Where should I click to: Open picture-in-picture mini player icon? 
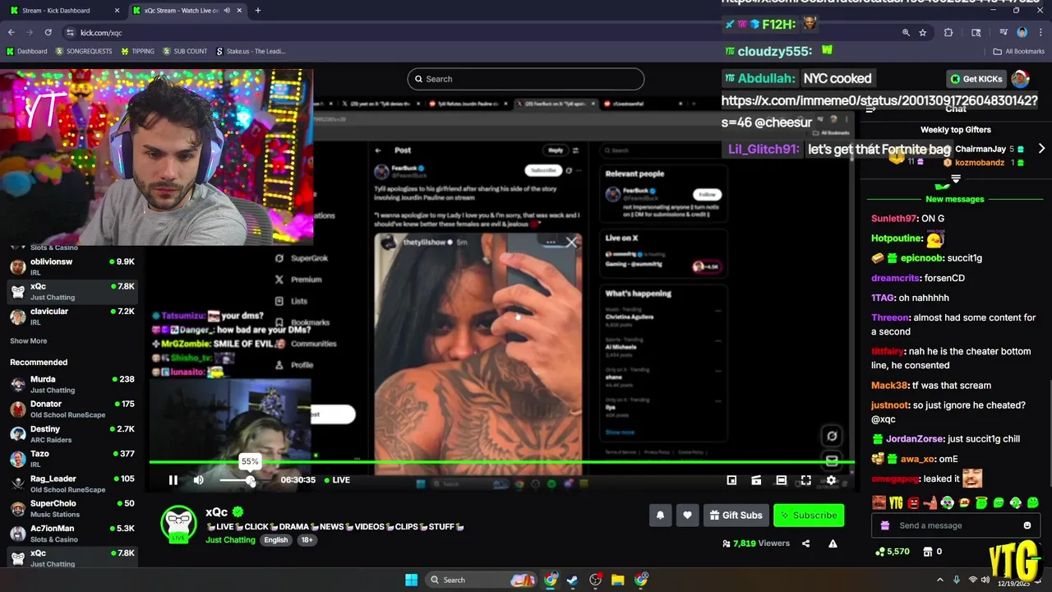point(731,480)
